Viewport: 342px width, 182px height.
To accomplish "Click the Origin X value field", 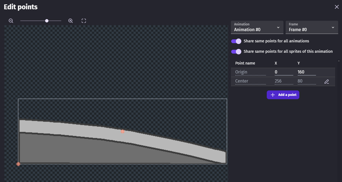I will click(284, 72).
